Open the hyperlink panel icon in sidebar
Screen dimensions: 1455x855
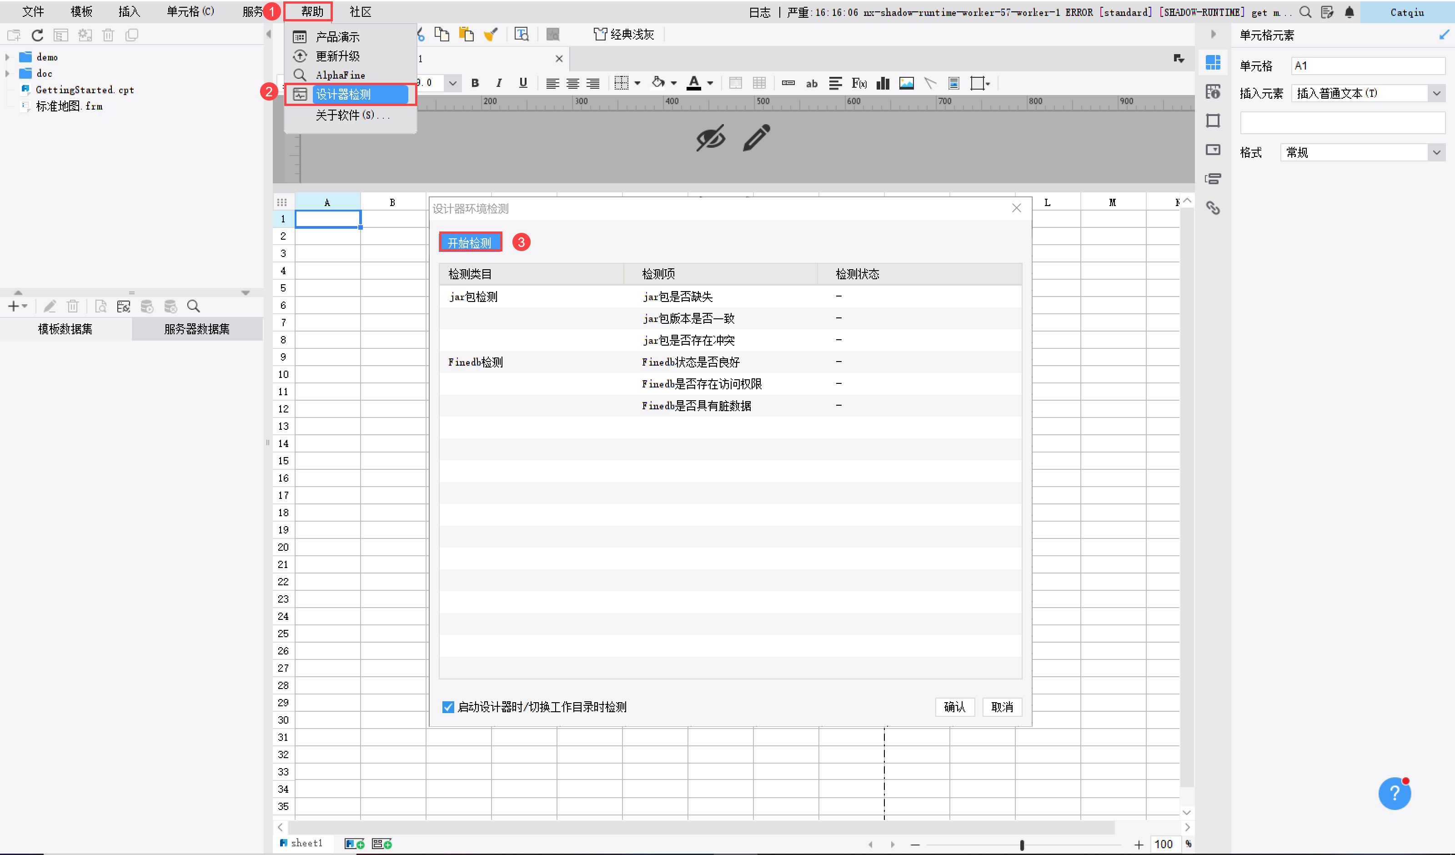coord(1213,208)
